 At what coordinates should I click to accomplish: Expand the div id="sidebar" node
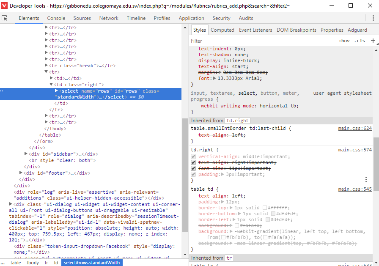click(26, 154)
